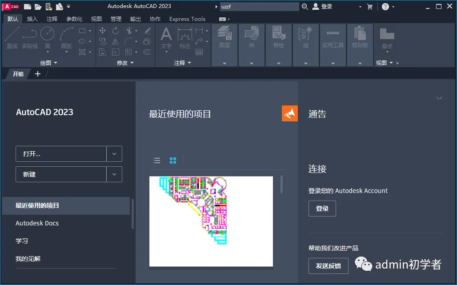Click 登录 sign-in in the title bar

322,6
